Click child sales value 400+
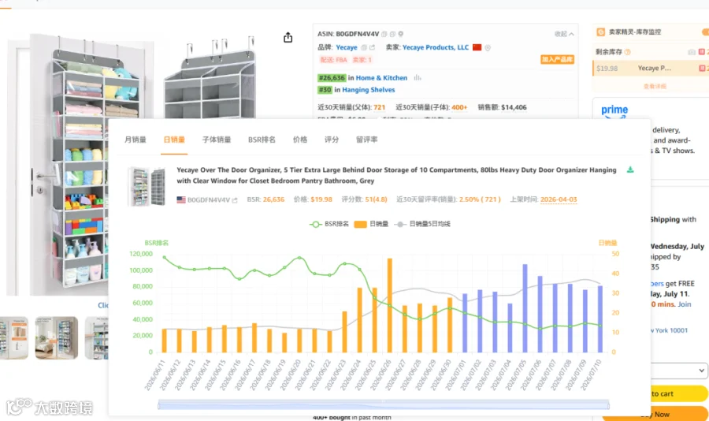The width and height of the screenshot is (709, 421). point(459,107)
